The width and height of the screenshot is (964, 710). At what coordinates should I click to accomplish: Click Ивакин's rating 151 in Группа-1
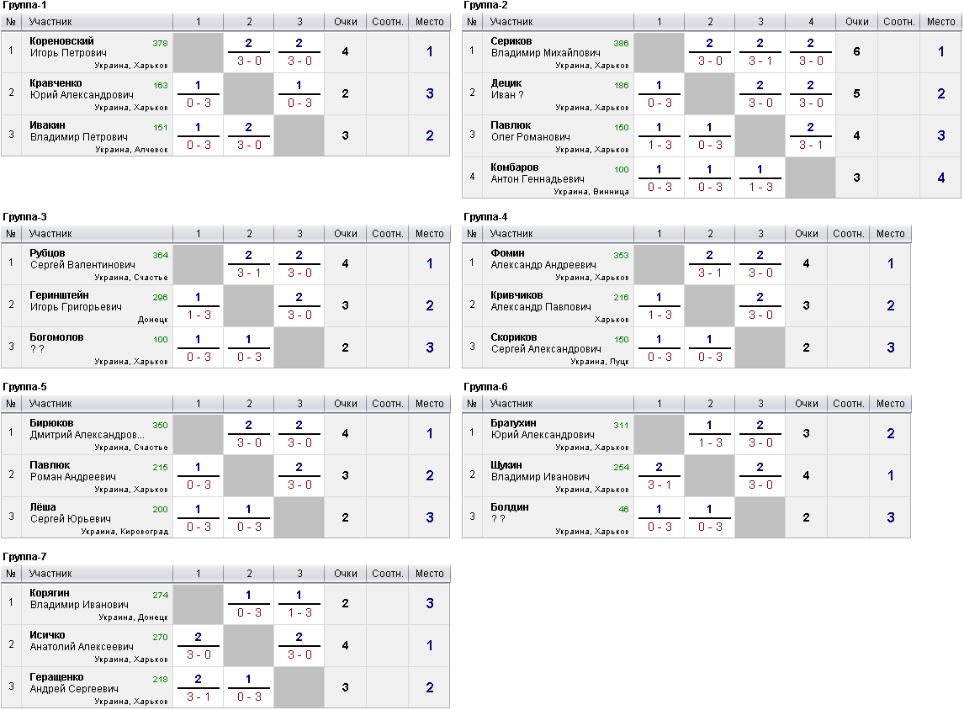161,128
